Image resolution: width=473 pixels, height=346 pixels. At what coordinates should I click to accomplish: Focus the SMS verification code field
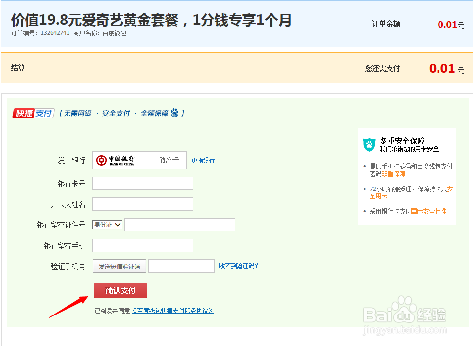point(182,266)
